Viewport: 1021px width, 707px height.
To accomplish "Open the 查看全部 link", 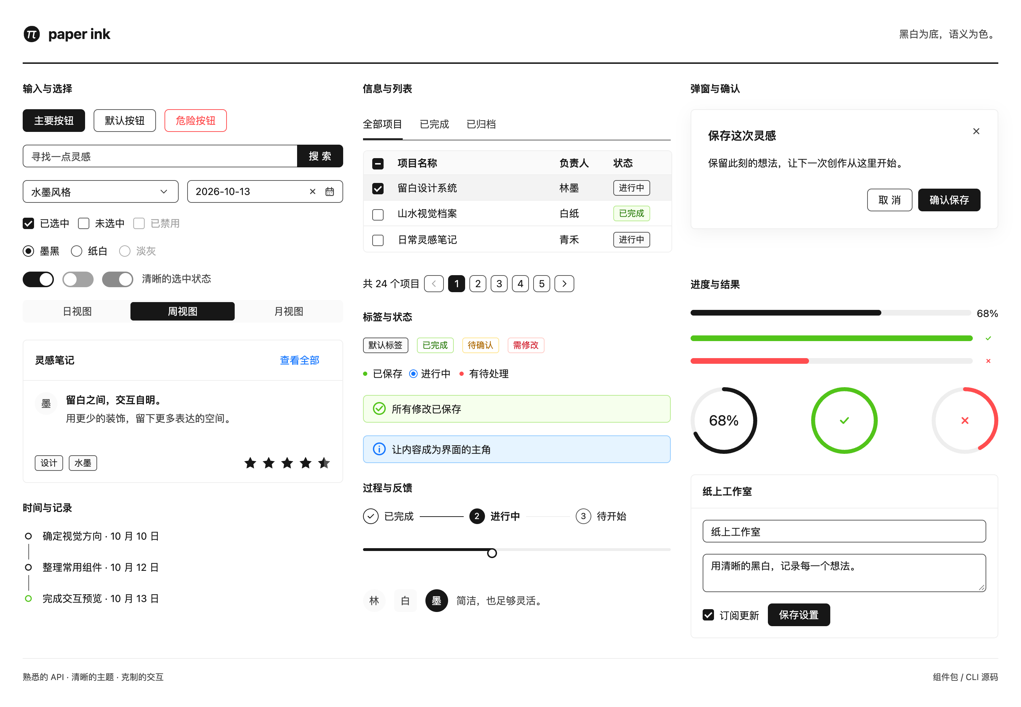I will 300,361.
